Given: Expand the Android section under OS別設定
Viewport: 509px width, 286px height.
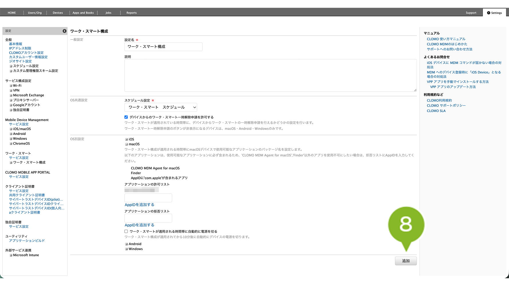Looking at the screenshot, I should [x=127, y=244].
